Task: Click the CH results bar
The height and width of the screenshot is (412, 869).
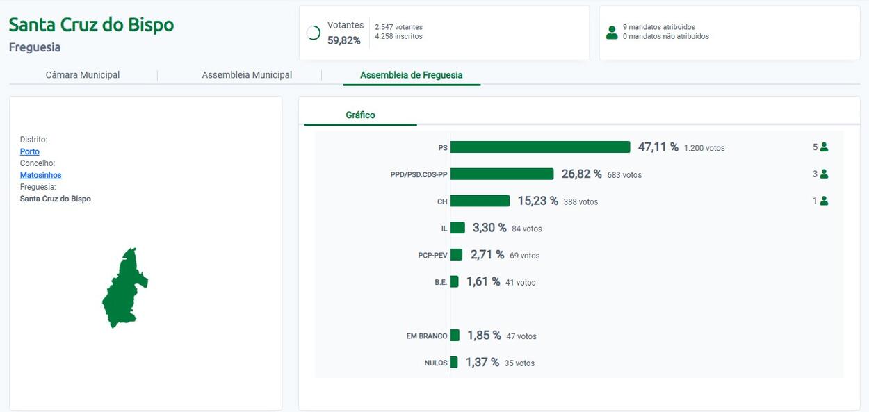Action: tap(480, 201)
